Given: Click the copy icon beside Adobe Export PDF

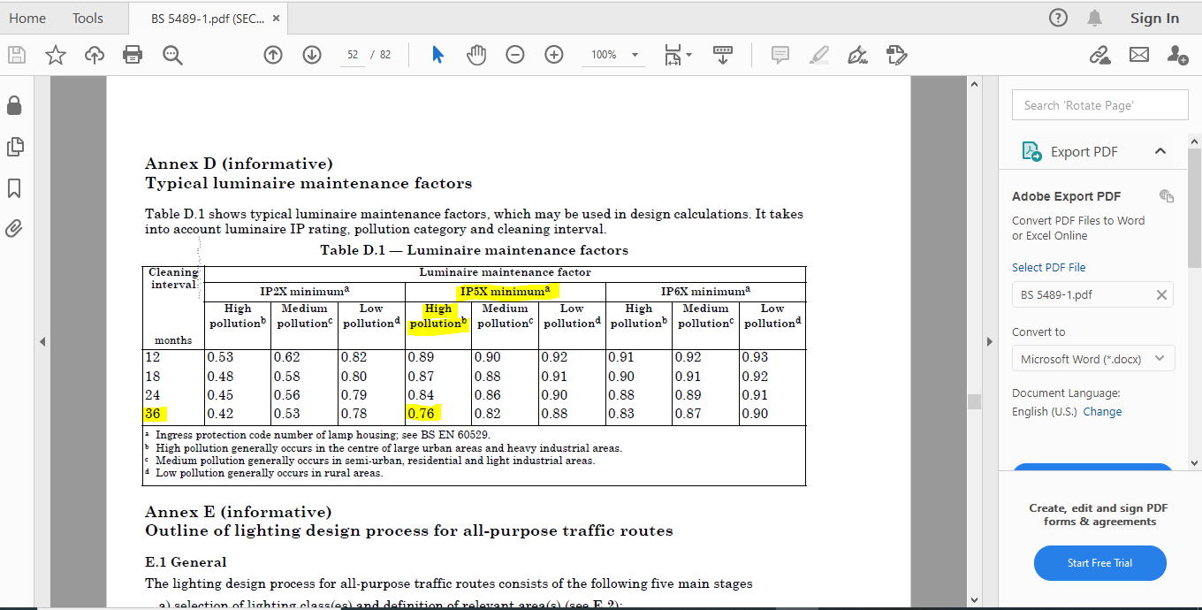Looking at the screenshot, I should 1167,195.
